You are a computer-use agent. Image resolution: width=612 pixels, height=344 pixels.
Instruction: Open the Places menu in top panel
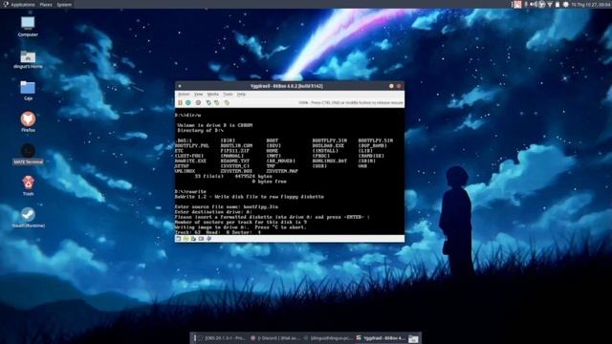pyautogui.click(x=46, y=5)
